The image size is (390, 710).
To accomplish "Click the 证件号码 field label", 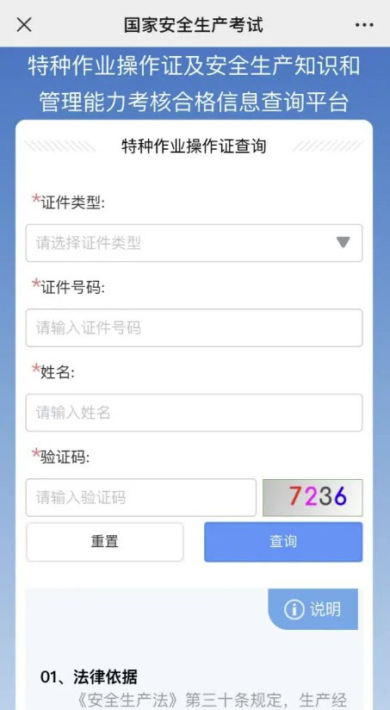I will click(x=73, y=288).
